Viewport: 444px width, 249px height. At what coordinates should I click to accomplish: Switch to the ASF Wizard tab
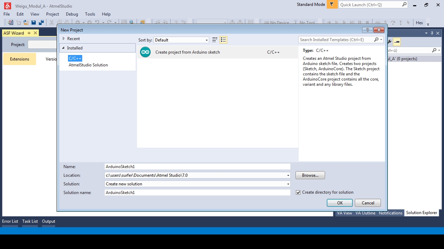(14, 33)
